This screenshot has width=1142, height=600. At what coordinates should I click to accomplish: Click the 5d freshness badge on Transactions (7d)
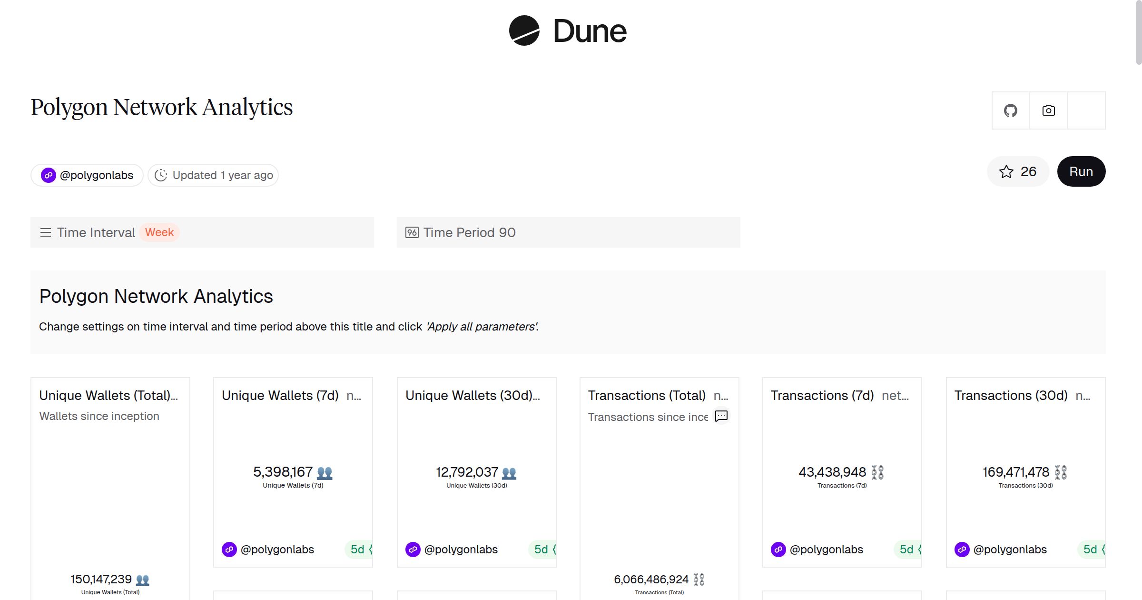click(x=908, y=549)
